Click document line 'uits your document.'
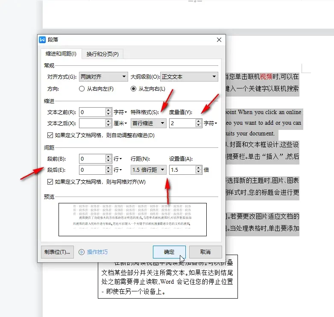Screen dimensions: 334x317 (x=250, y=134)
